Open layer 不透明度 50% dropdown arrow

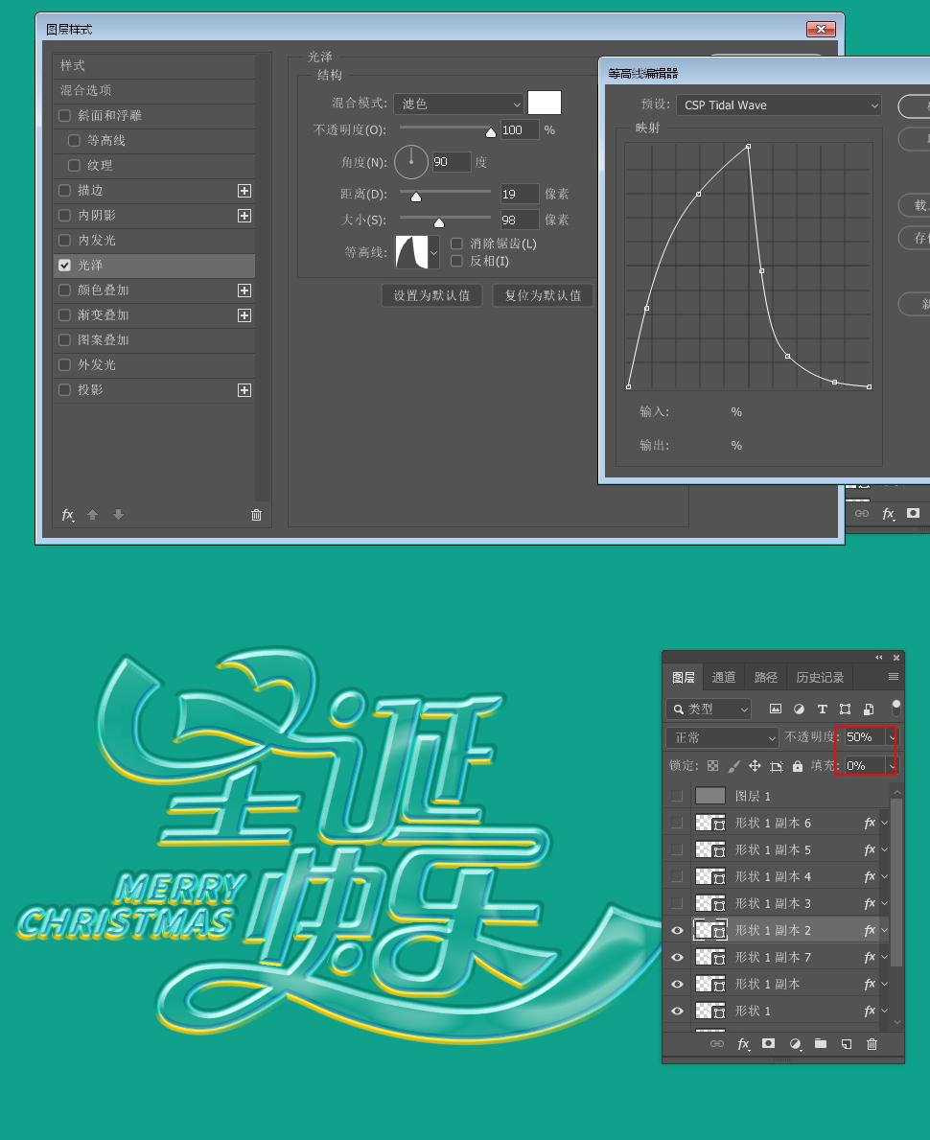pyautogui.click(x=893, y=737)
